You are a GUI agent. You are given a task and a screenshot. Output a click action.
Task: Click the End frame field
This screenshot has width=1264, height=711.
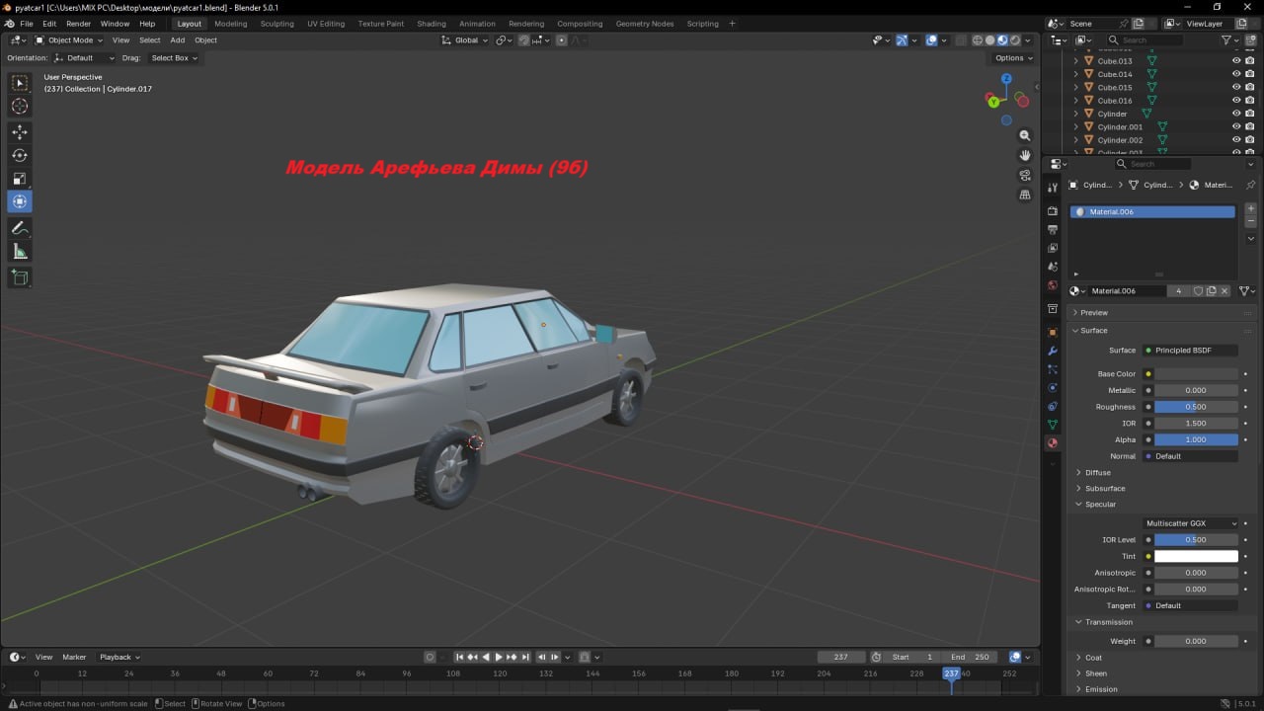[970, 657]
